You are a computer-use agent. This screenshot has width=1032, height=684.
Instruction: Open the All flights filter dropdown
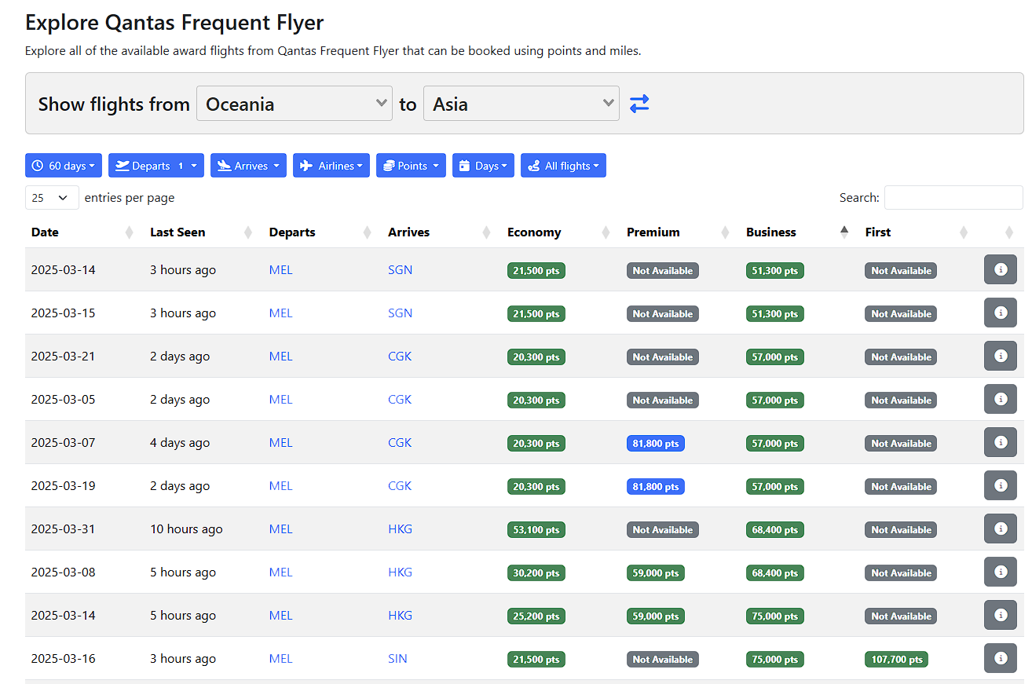pos(563,166)
